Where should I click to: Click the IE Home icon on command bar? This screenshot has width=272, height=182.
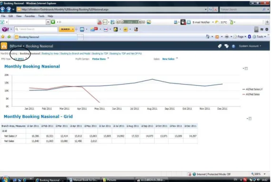point(208,37)
